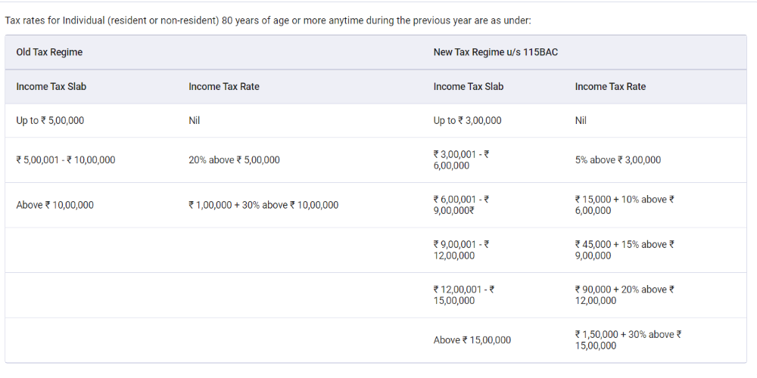757x378 pixels.
Task: Select the '₹ 1,00,000 + 30% above' rate cell
Action: 263,205
